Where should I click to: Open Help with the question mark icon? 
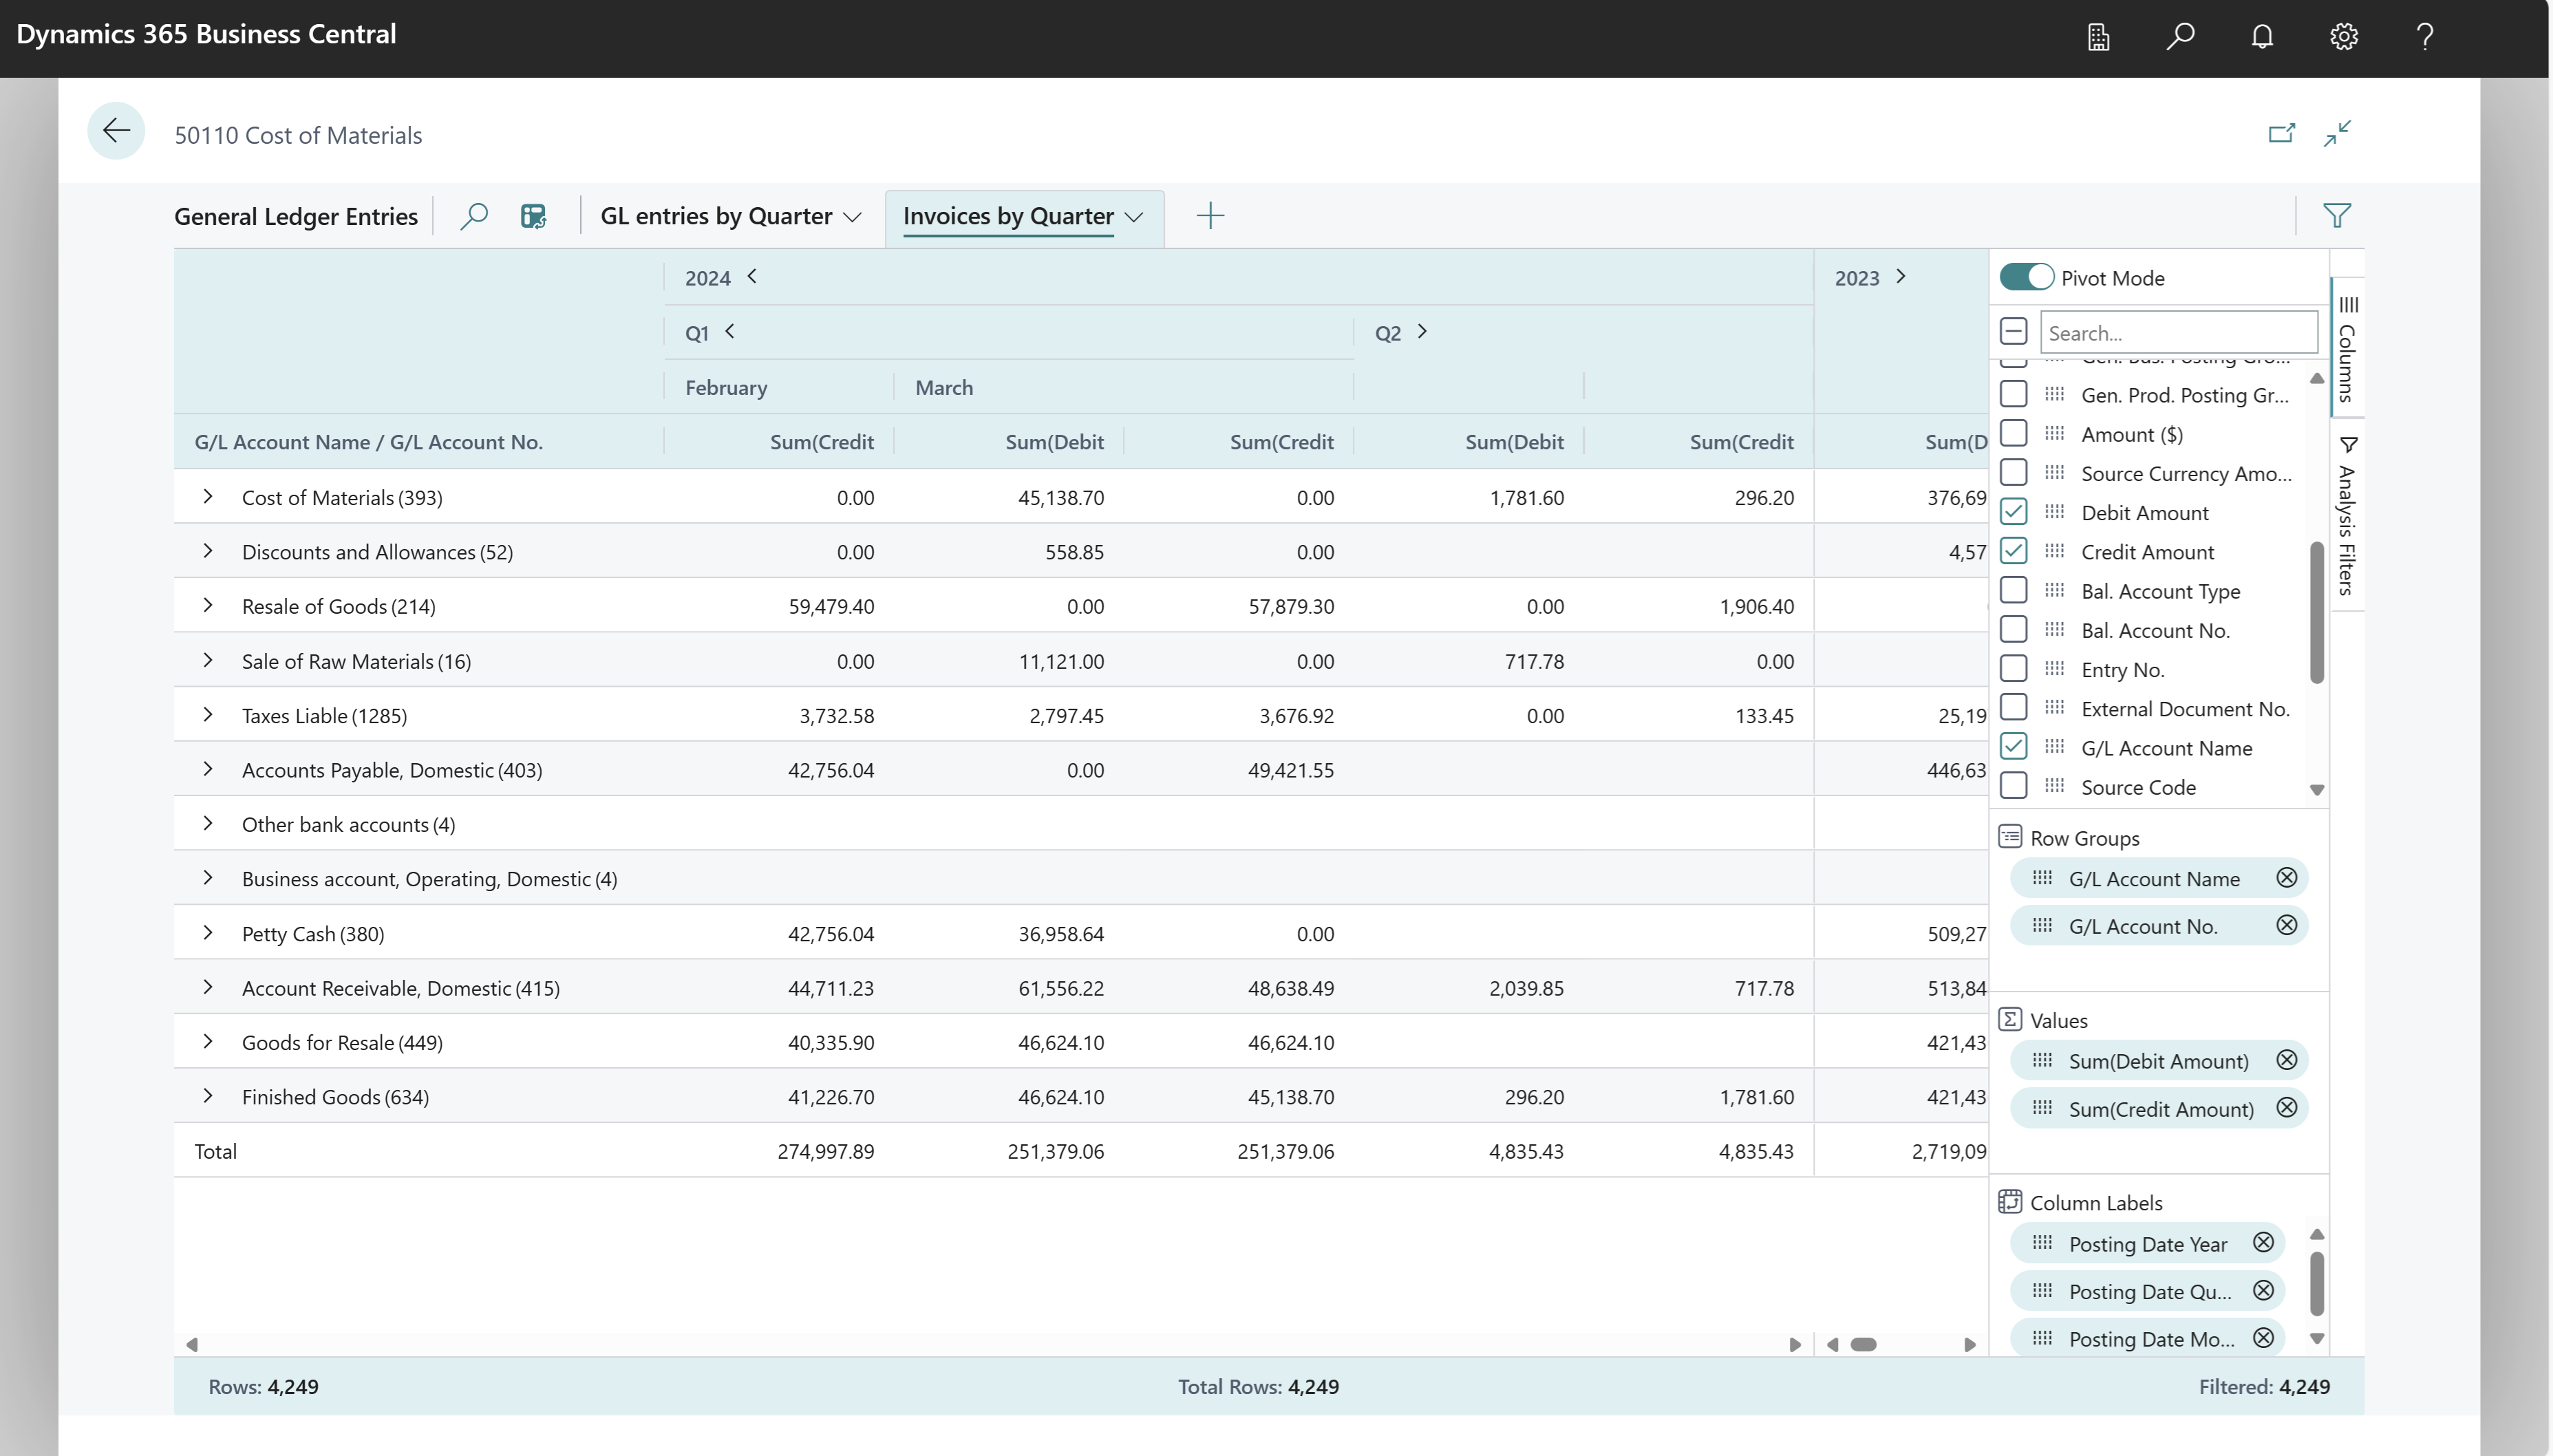click(x=2424, y=37)
